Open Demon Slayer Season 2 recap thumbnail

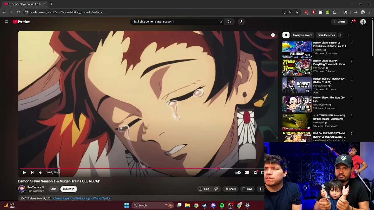point(297,49)
